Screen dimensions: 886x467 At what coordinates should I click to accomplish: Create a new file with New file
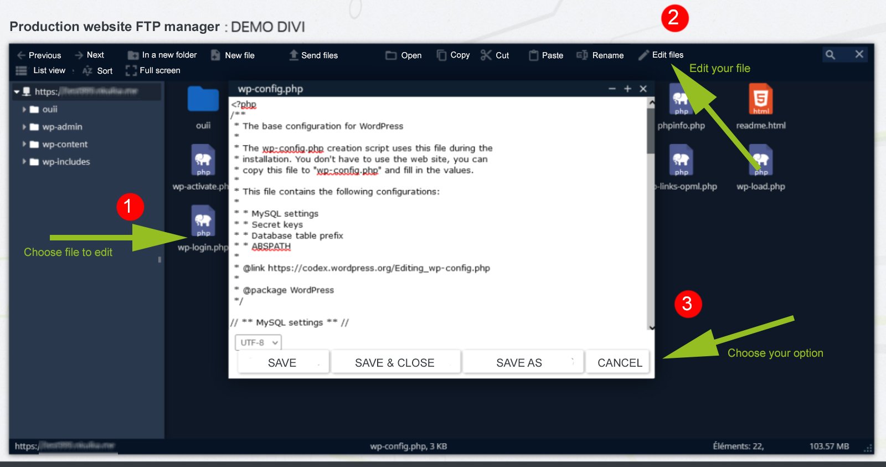click(233, 55)
